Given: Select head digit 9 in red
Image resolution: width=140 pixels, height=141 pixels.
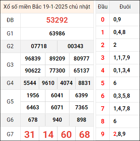Looking at the screenshot, I should 103,134.
